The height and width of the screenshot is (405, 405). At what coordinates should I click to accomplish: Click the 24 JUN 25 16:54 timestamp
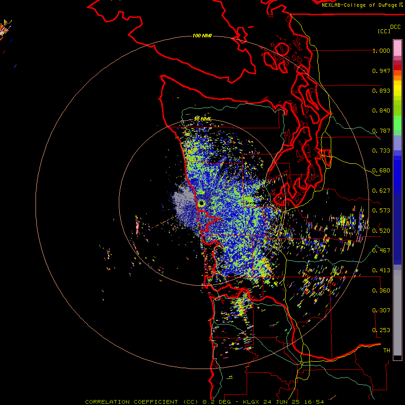click(293, 402)
